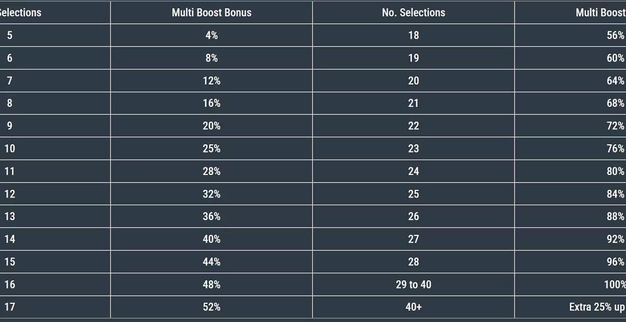This screenshot has height=322, width=626.
Task: Select the 36% bonus cell
Action: click(211, 216)
